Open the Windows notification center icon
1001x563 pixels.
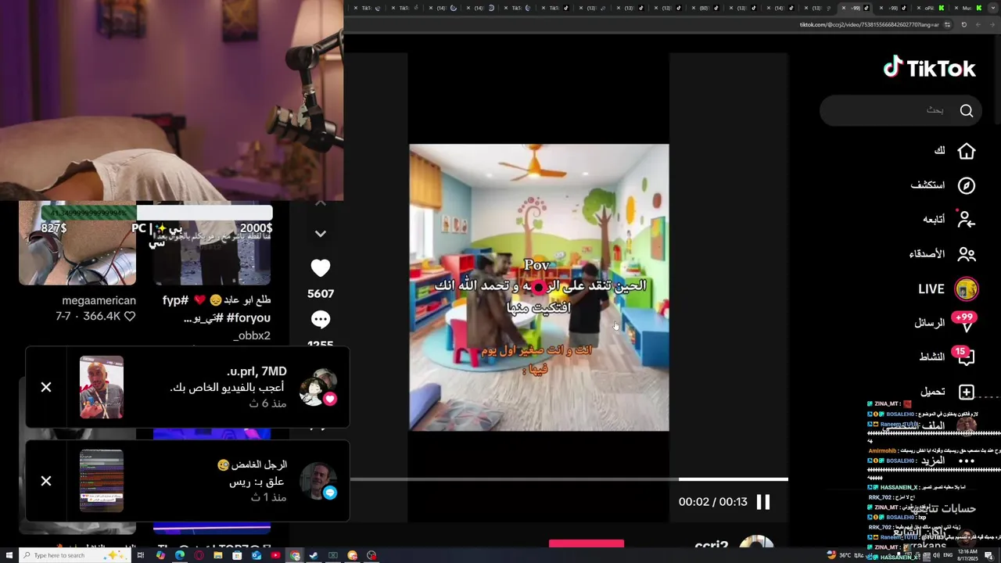coord(989,555)
